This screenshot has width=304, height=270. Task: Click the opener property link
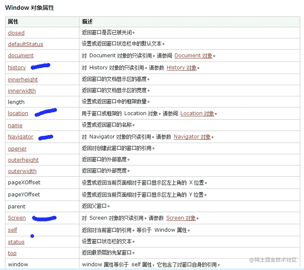pos(17,149)
